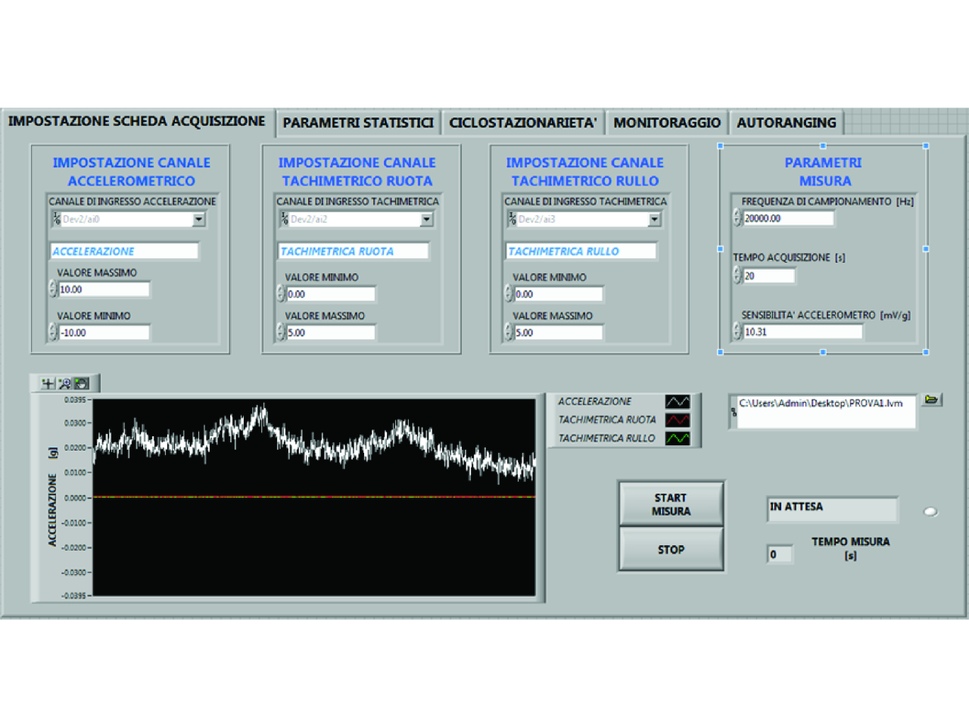
Task: Select the graph cursor crosshair tool
Action: tap(48, 384)
